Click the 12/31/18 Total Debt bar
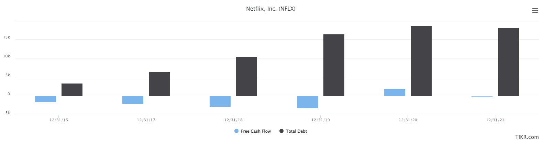 click(x=246, y=77)
